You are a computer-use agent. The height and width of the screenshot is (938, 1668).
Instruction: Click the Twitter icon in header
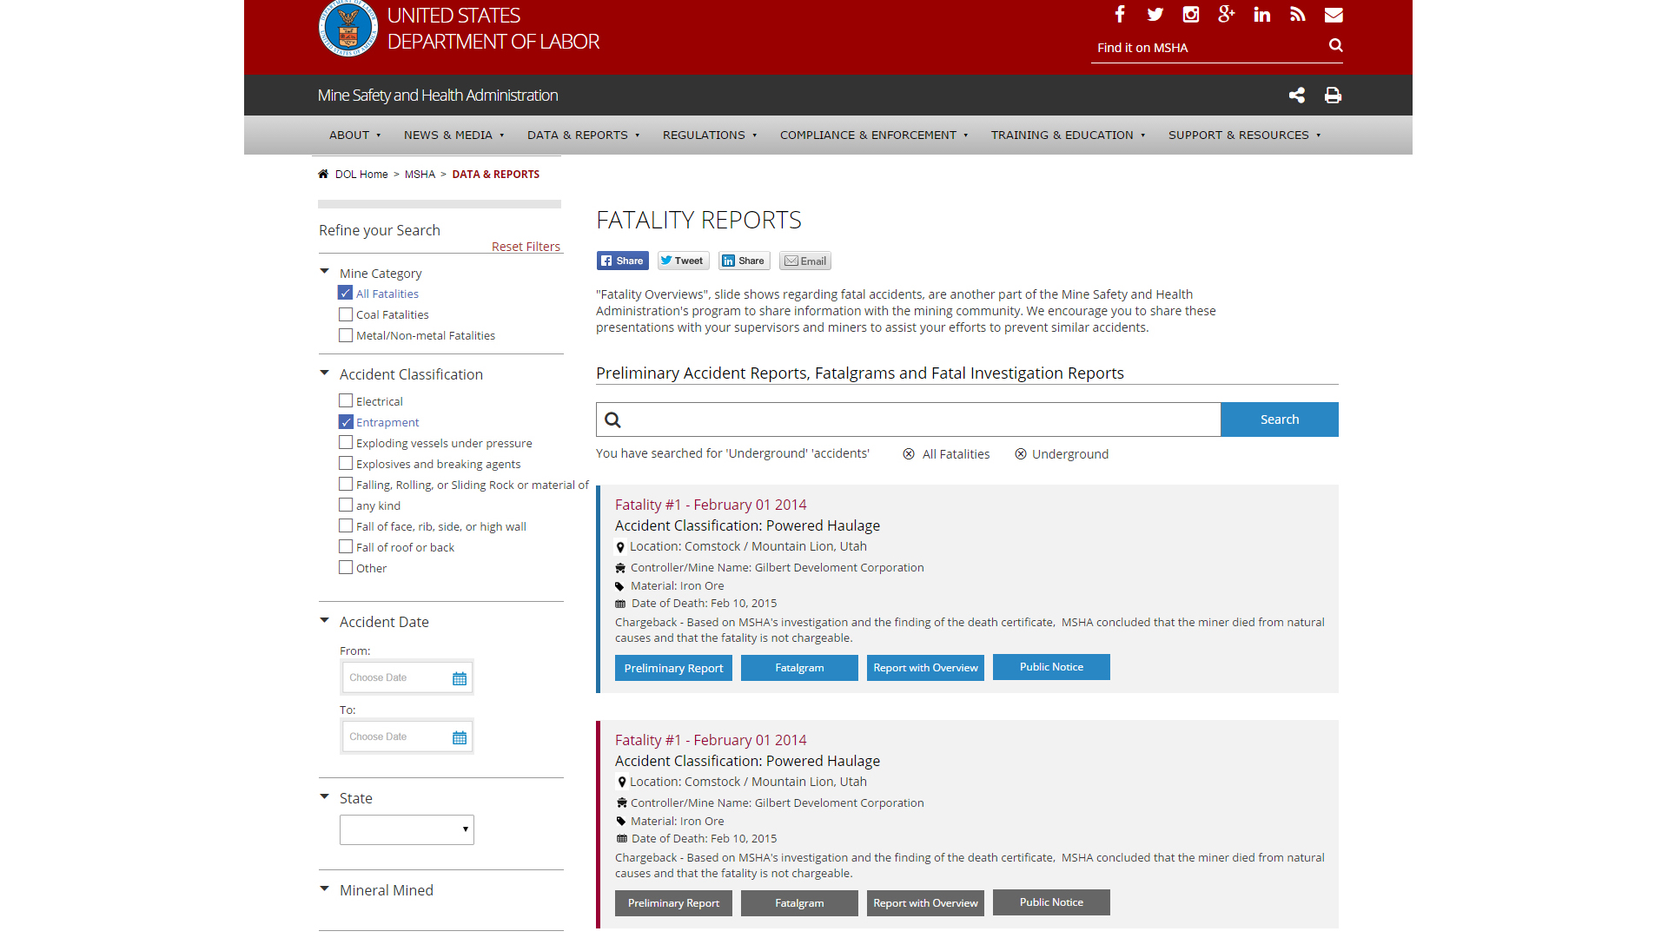1155,14
